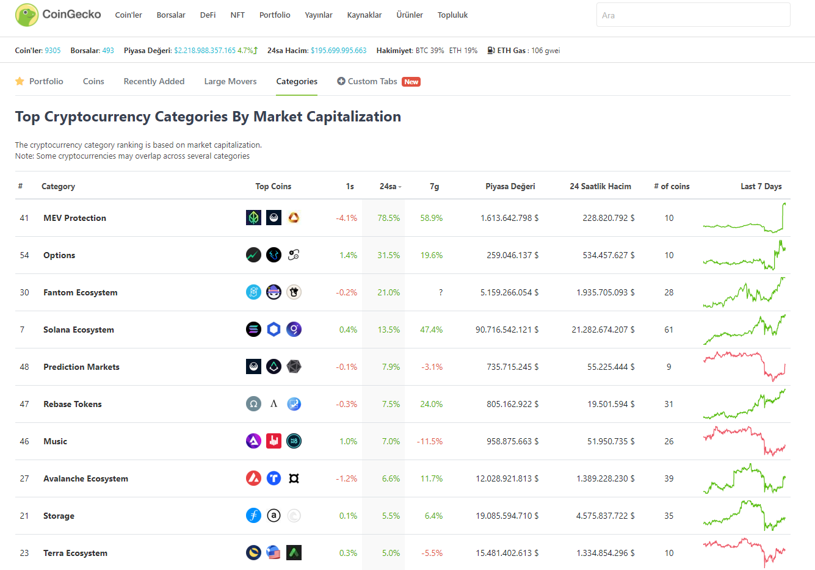Click Terra Ecosystem 24sa value 5.0%
Screen dimensions: 815x570
pos(391,553)
